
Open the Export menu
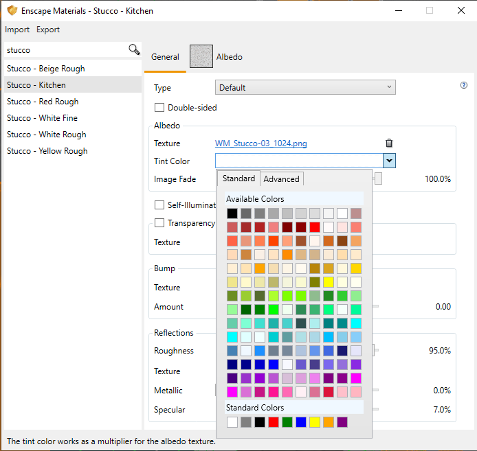48,30
